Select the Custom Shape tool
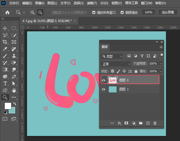 [x=5, y=90]
